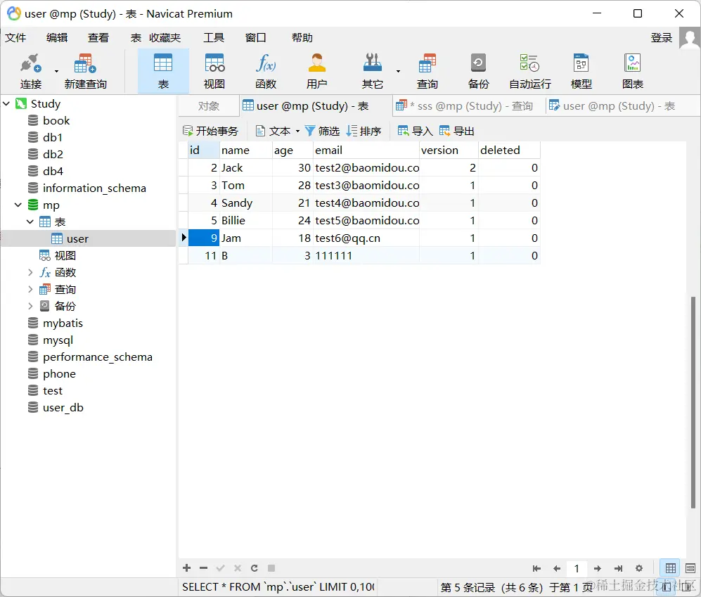Image resolution: width=701 pixels, height=597 pixels.
Task: Click the vertical scrollbar of data grid
Action: click(x=693, y=402)
